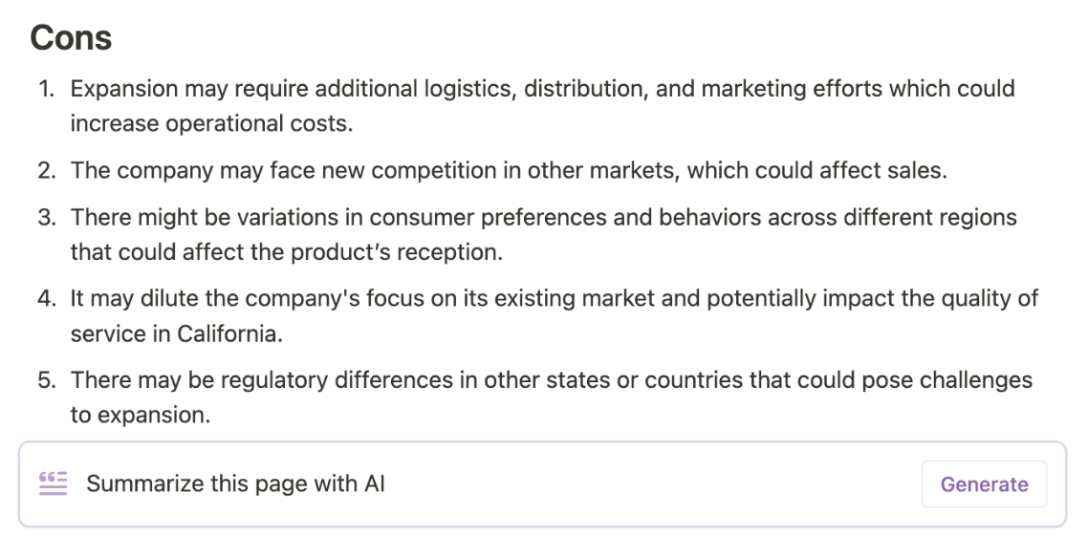1088x558 pixels.
Task: Click the word "regulatory" in item five
Action: (275, 380)
